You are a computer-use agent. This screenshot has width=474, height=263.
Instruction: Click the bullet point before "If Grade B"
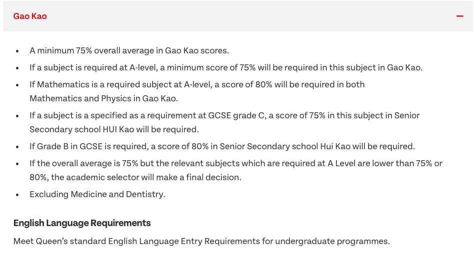click(17, 147)
